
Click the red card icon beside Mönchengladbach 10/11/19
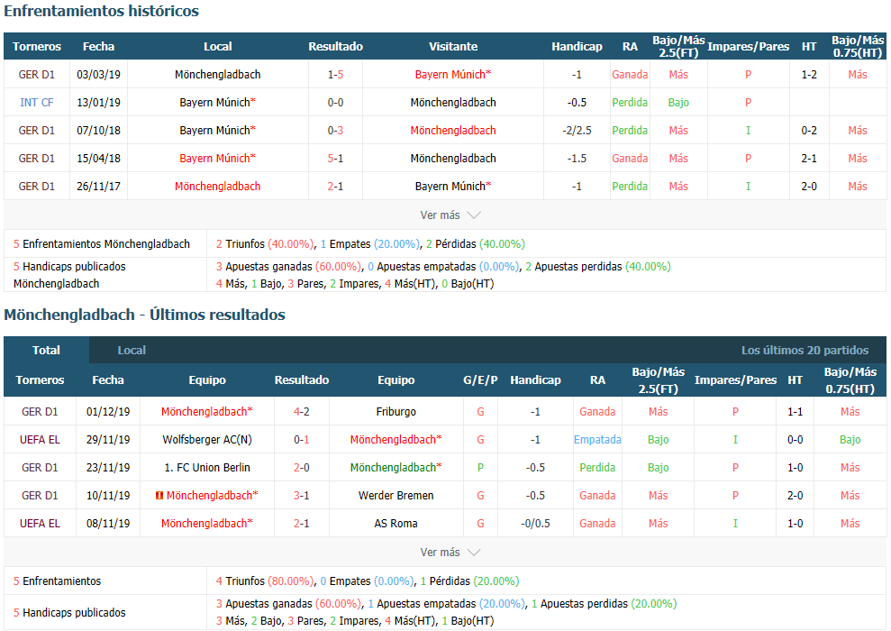pos(159,496)
